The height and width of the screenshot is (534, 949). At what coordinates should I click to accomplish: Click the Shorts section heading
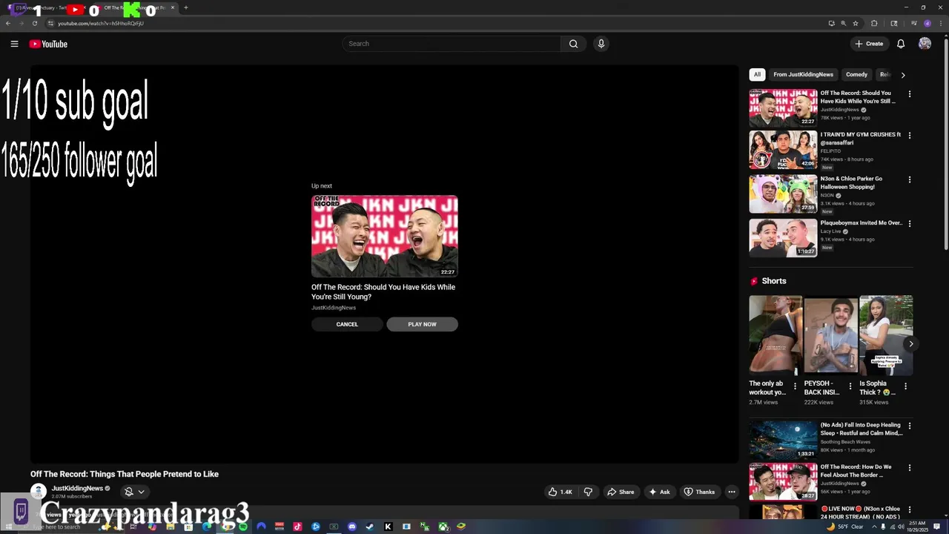click(x=773, y=281)
